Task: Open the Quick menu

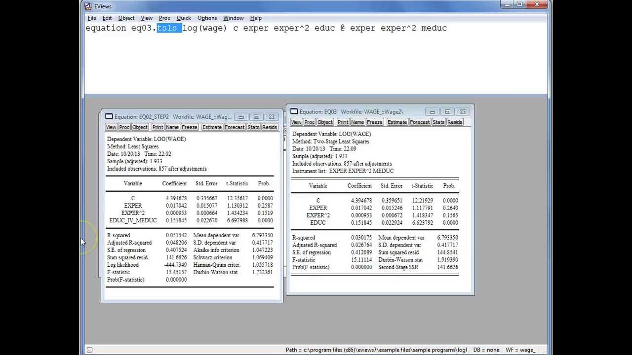Action: tap(184, 18)
